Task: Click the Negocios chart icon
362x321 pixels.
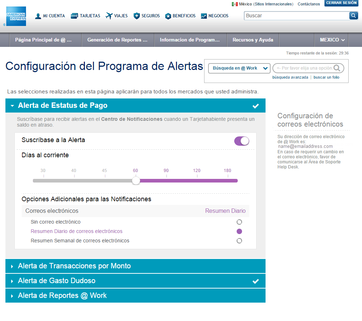Action: tap(204, 16)
